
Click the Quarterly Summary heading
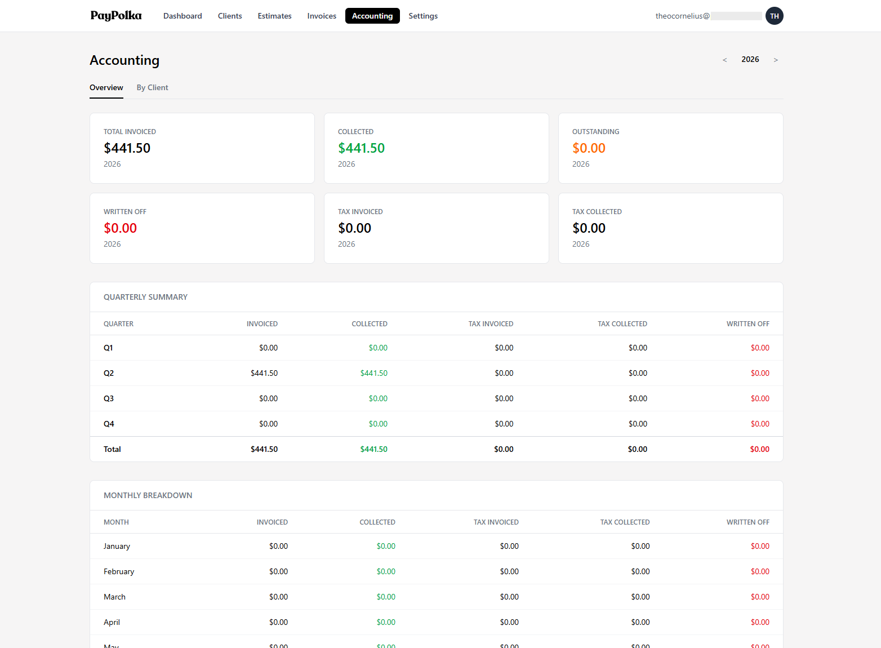point(145,297)
